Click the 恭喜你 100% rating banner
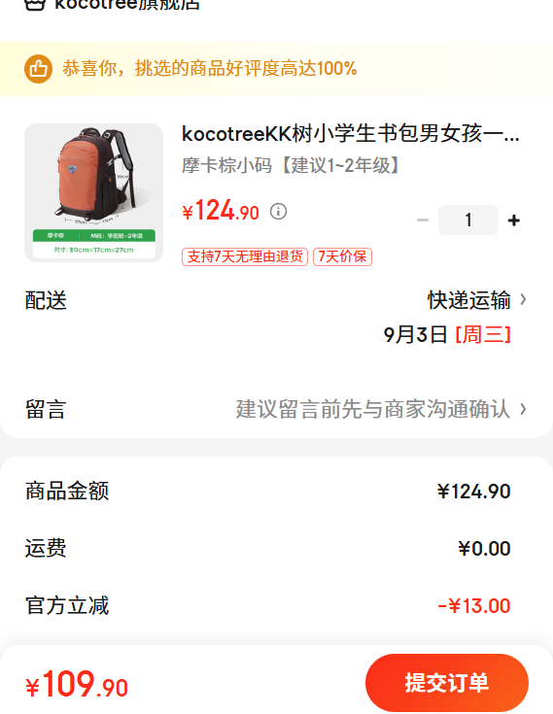The height and width of the screenshot is (714, 553). [x=276, y=69]
